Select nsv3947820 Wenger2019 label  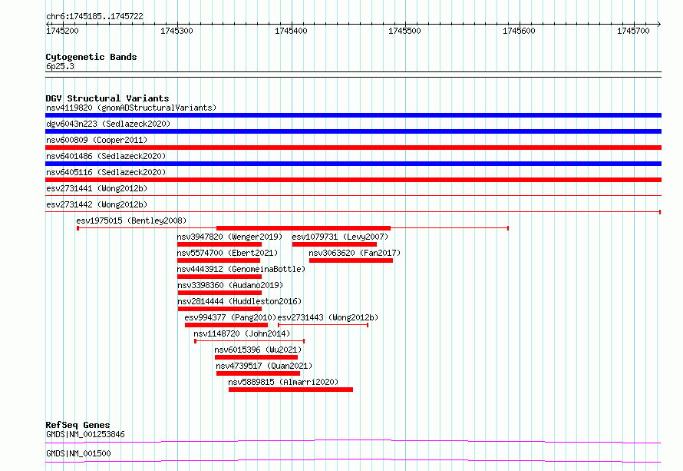coord(229,237)
